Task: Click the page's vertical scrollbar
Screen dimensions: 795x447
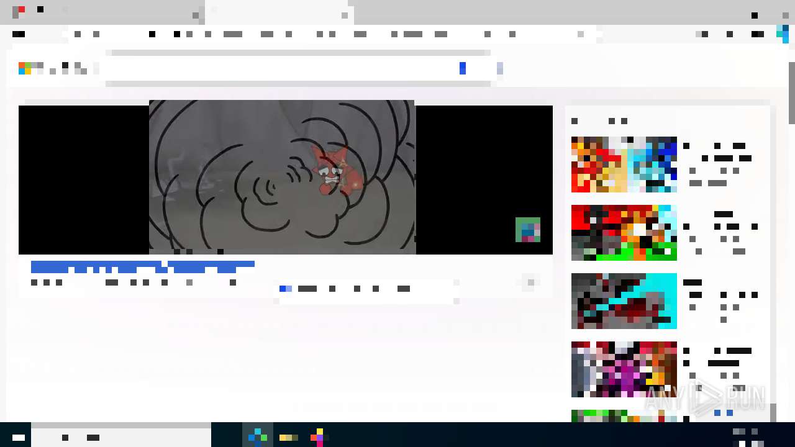Action: pos(791,93)
